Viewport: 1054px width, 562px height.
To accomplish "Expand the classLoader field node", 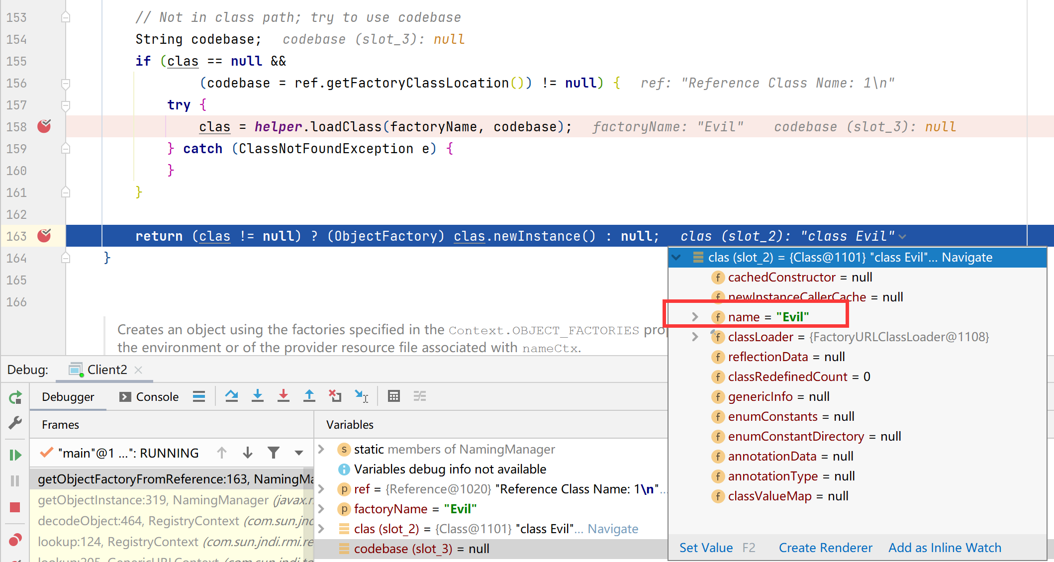I will tap(695, 337).
